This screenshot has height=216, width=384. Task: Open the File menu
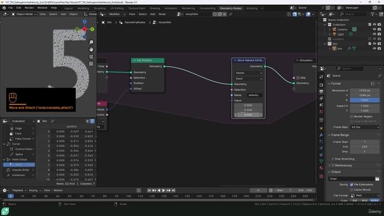click(x=11, y=8)
